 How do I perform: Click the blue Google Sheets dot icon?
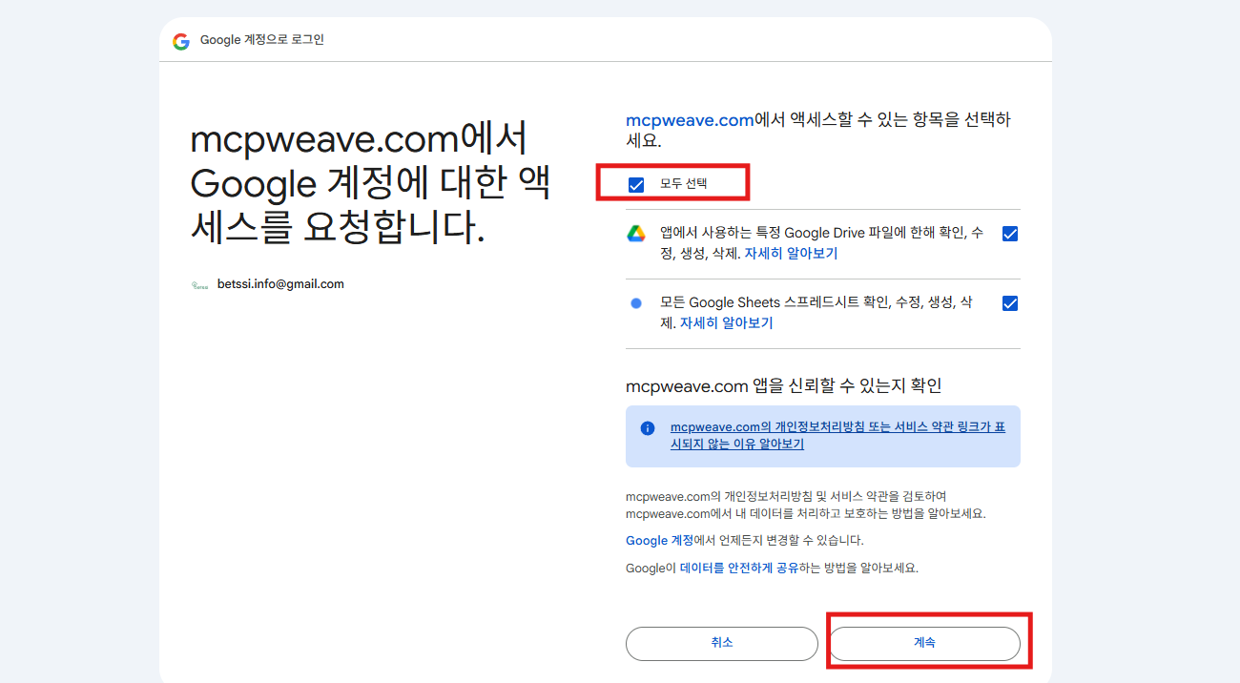(636, 303)
